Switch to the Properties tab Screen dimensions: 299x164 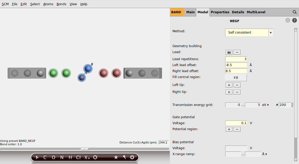[x=220, y=12]
